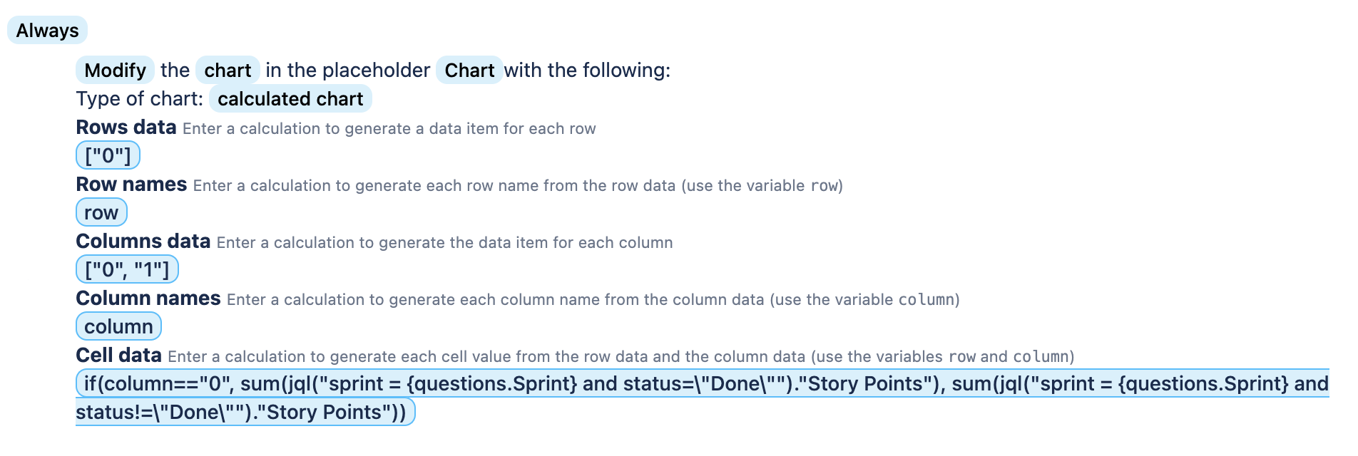Screen dimensions: 1358x456
Task: Change the "calculated chart" type pill
Action: 290,99
